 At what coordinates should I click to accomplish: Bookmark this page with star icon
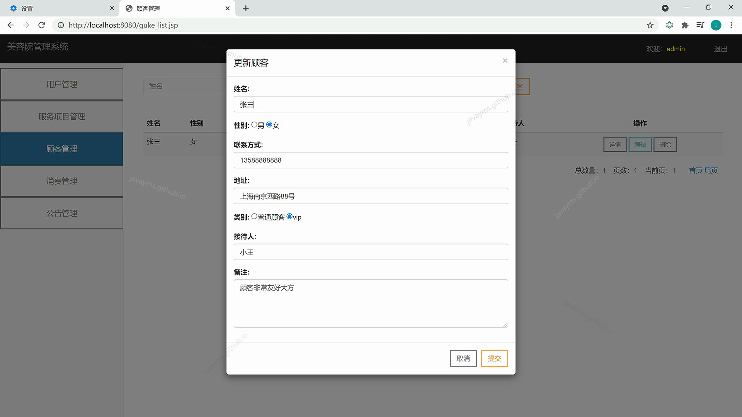650,25
